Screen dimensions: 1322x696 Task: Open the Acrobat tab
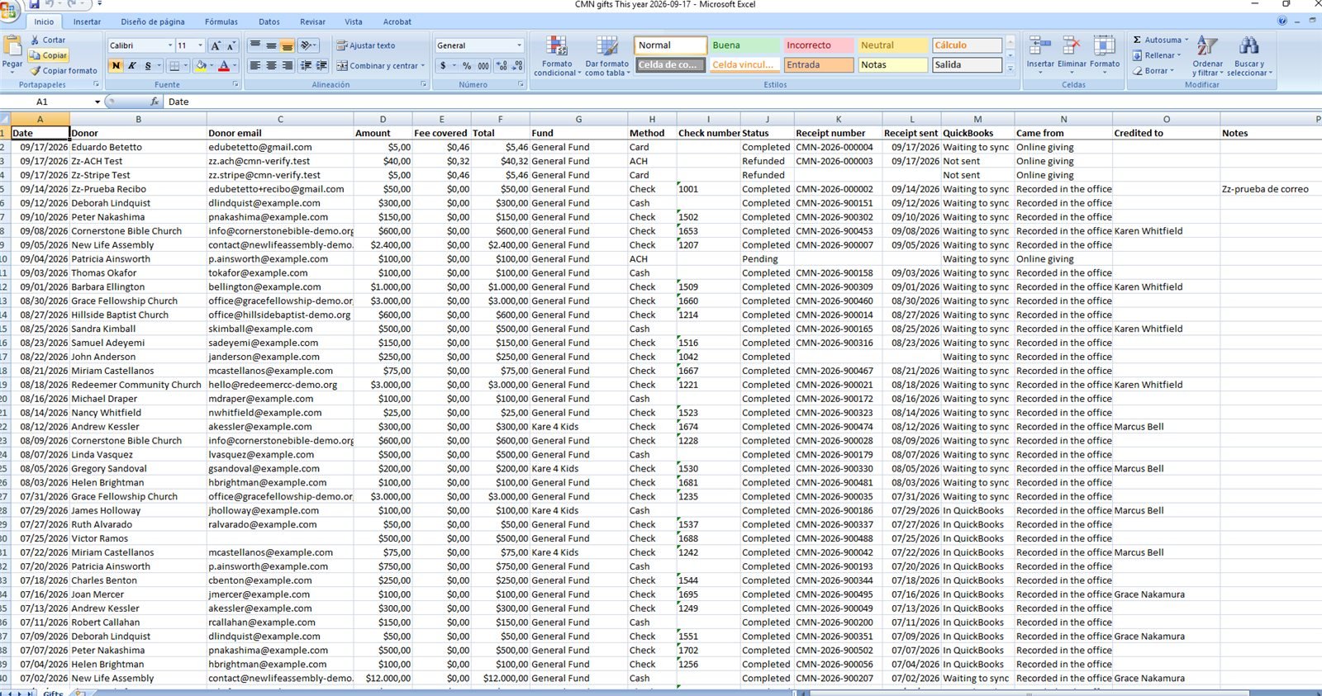(x=397, y=21)
